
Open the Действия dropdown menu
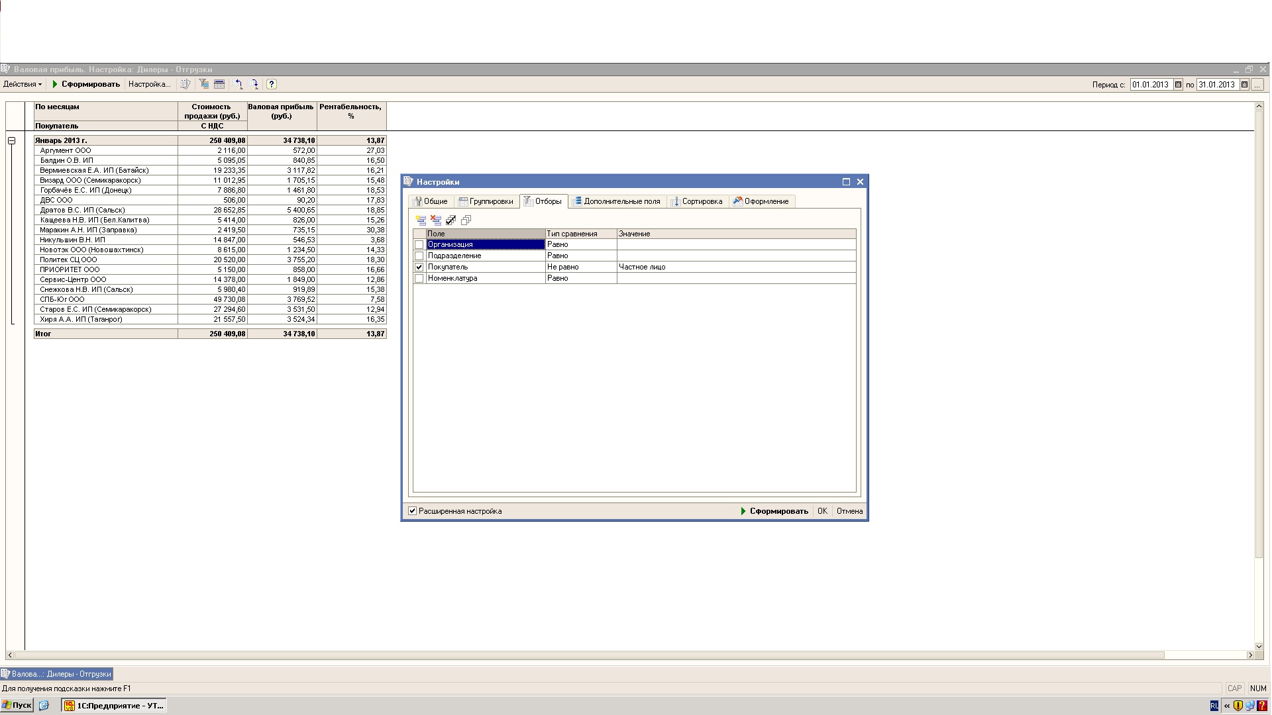[x=23, y=84]
